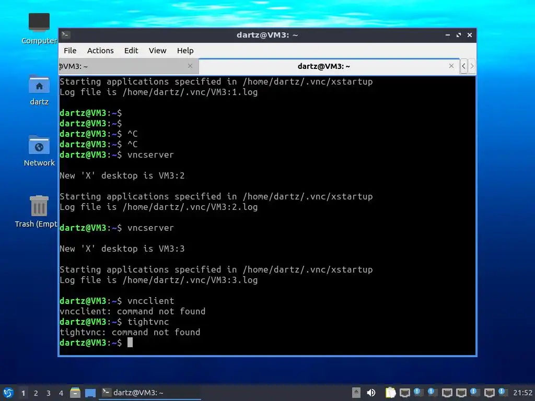Image resolution: width=535 pixels, height=401 pixels.
Task: Click the "vncclient: command not found" line
Action: pos(132,311)
